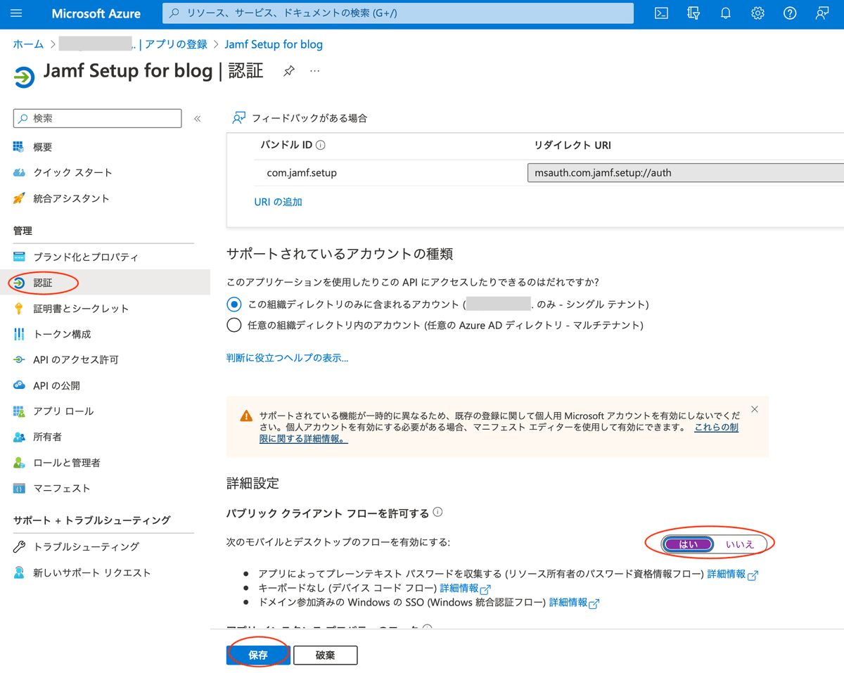Dismiss the orange warning banner
Image resolution: width=844 pixels, height=673 pixels.
click(x=755, y=409)
